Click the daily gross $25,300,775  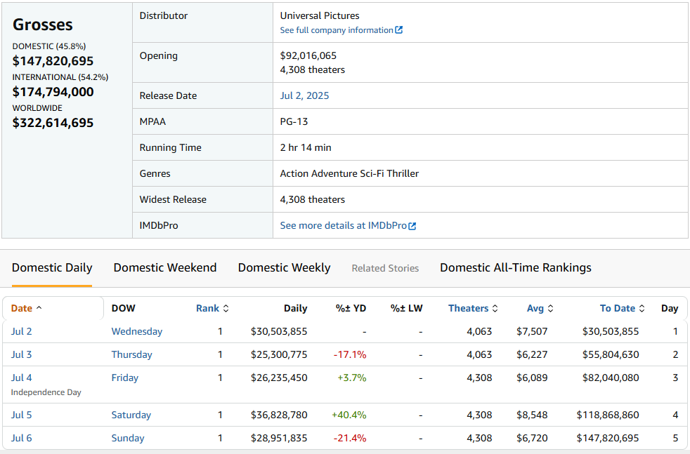tap(279, 354)
